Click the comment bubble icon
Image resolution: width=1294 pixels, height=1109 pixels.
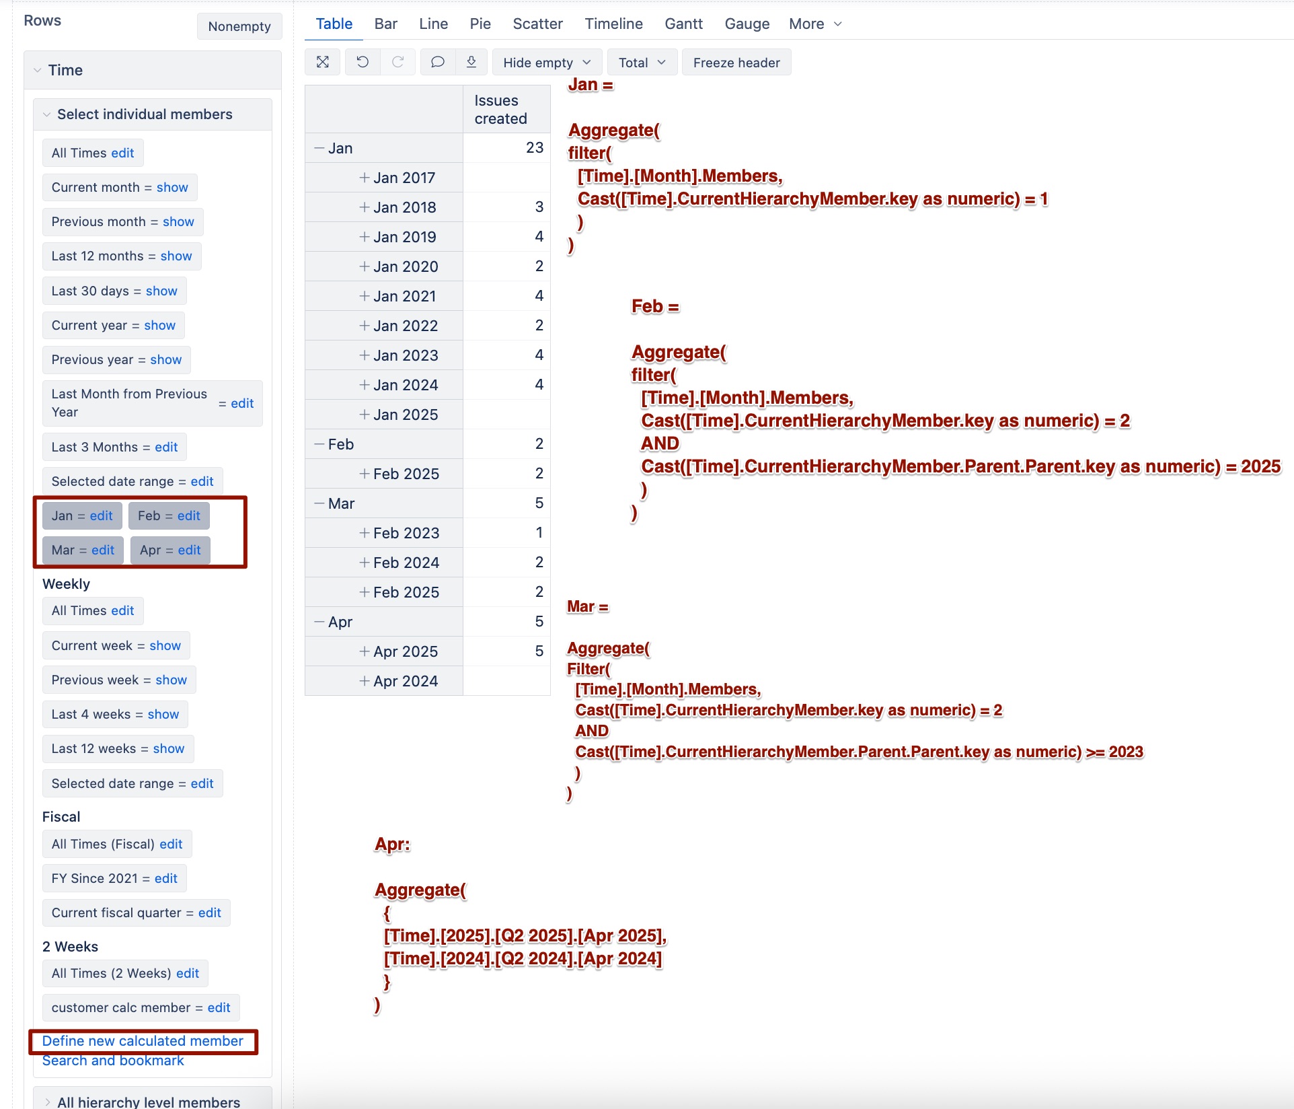pos(437,62)
